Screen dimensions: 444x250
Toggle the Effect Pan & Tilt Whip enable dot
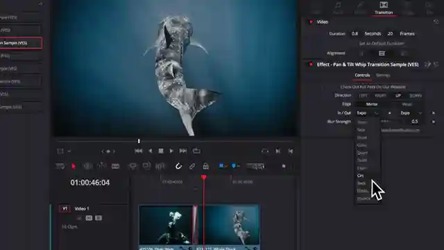[x=311, y=65]
